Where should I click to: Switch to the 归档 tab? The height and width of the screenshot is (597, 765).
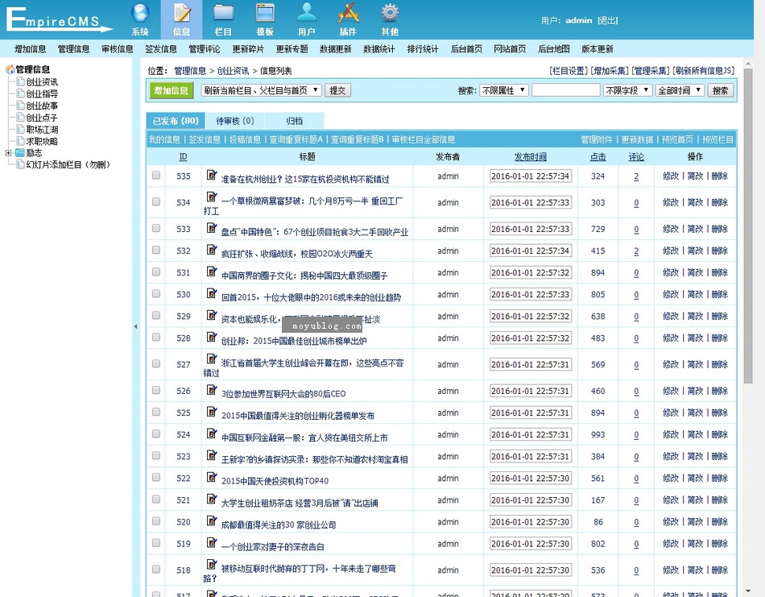[294, 121]
